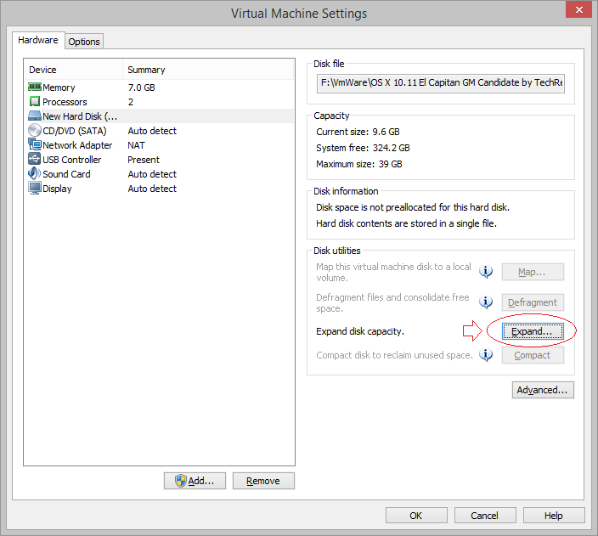Image resolution: width=598 pixels, height=536 pixels.
Task: Click the Expand... button
Action: [533, 331]
